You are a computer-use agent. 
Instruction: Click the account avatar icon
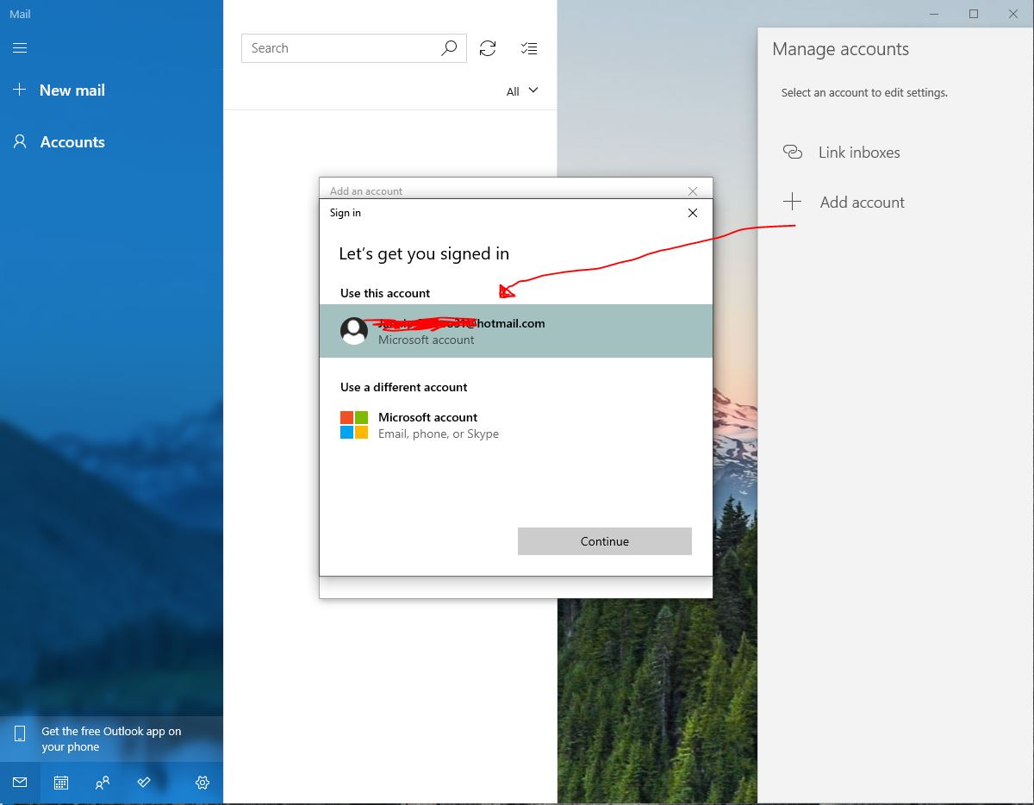(354, 331)
